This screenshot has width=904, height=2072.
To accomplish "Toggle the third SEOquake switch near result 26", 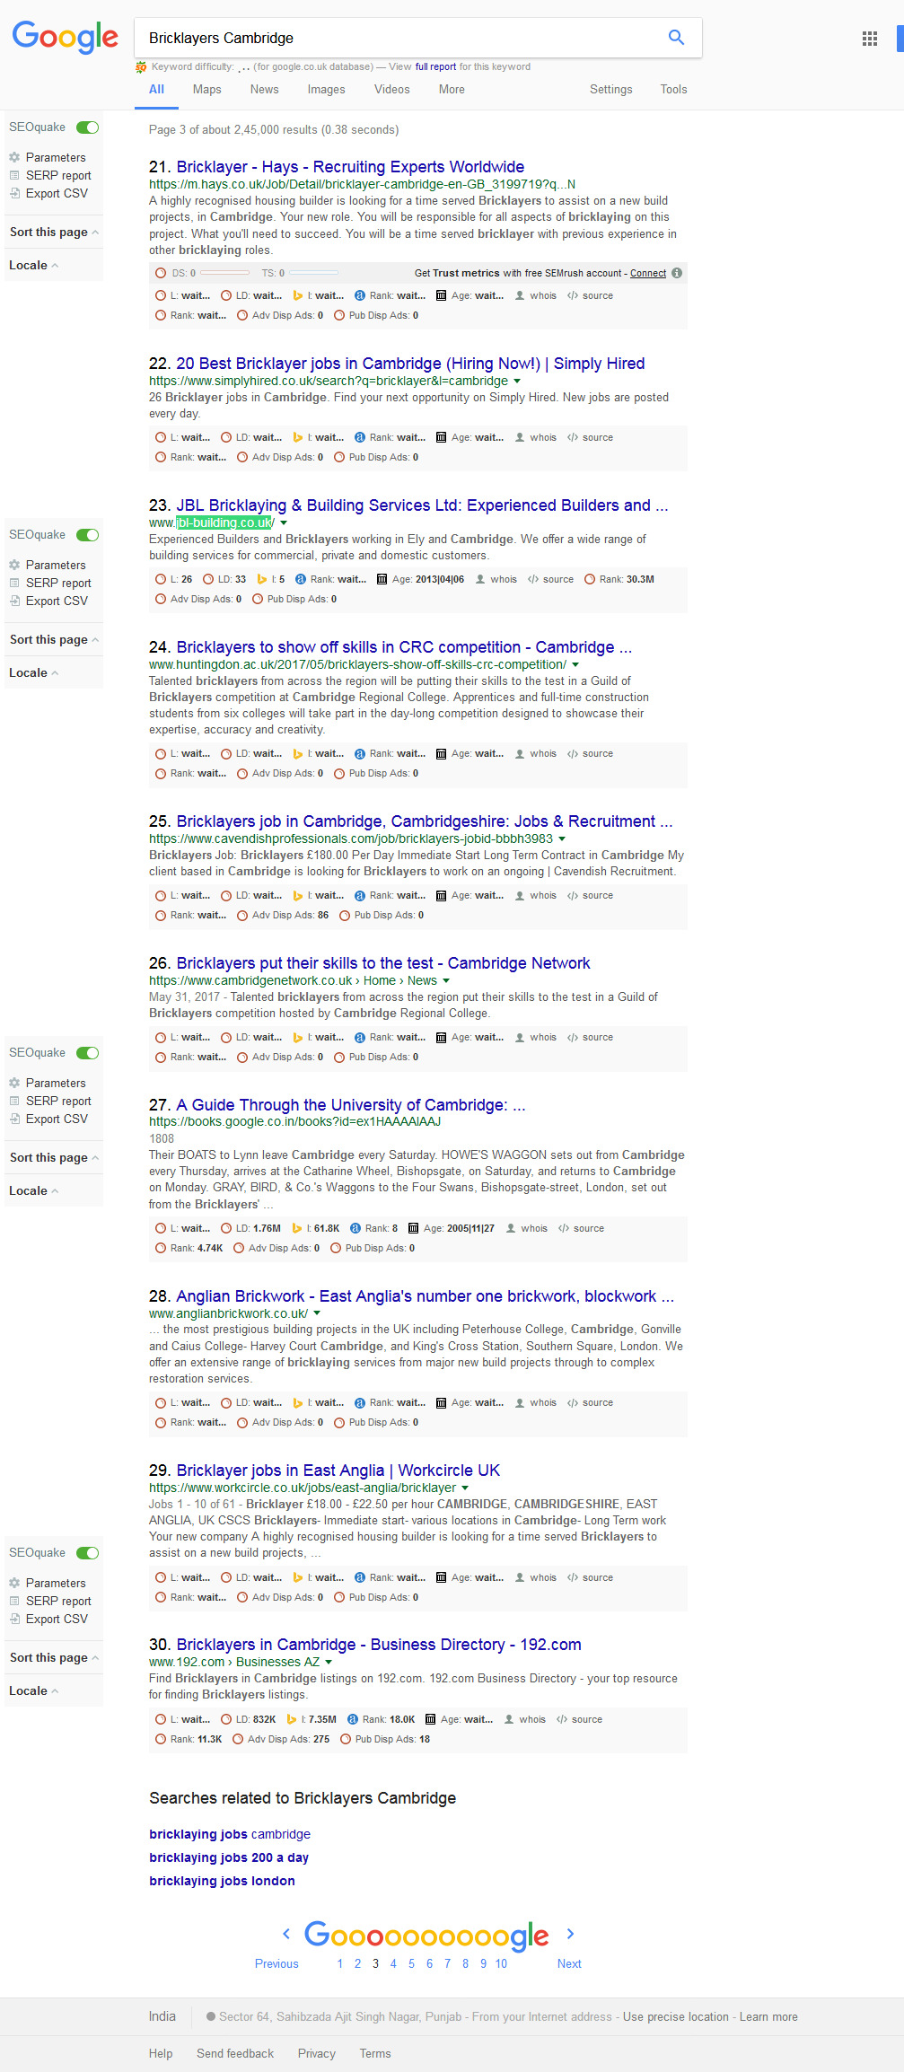I will (88, 1053).
